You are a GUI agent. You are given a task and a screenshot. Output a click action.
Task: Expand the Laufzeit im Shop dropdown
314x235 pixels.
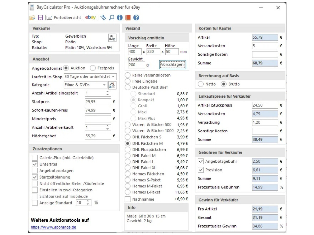113,77
